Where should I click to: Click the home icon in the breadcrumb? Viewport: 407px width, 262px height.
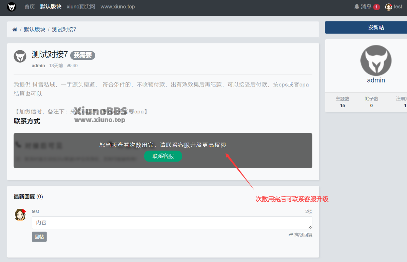pyautogui.click(x=15, y=30)
